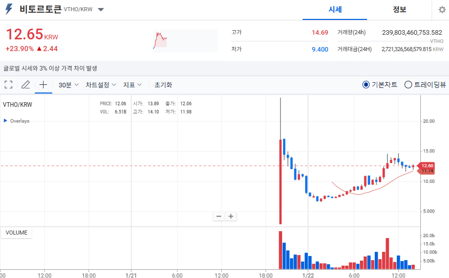Click the +23.90% change value

coord(19,49)
